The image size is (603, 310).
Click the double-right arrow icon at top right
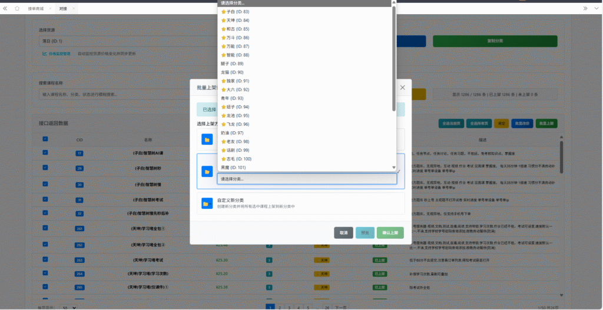point(585,8)
